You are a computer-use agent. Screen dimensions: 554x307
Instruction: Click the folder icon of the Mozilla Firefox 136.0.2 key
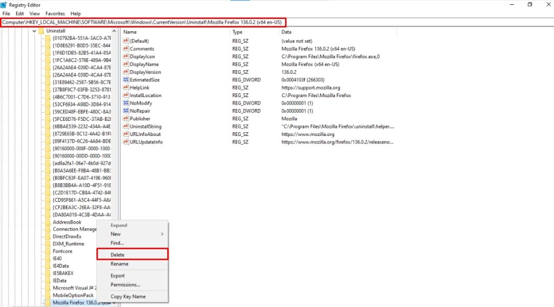pyautogui.click(x=48, y=303)
